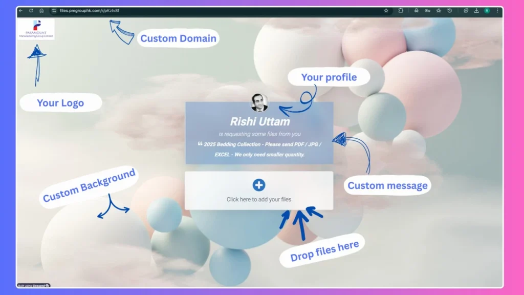Open the "Built using Sinosend" badge link
Screen dimensions: 524x295
click(x=34, y=285)
